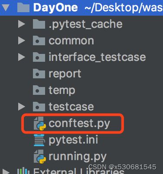This screenshot has height=174, width=163.
Task: Select the testcase folder label
Action: click(71, 107)
